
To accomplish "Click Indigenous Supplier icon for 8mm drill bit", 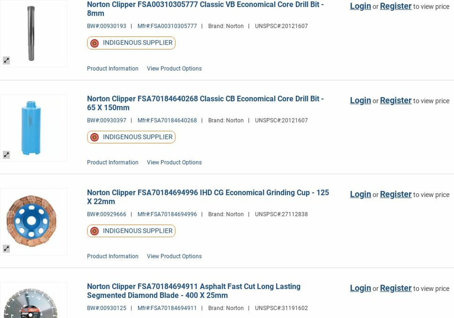I will coord(94,43).
